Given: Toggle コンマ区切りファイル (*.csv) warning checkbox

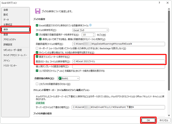Looking at the screenshot, I should [37, 71].
